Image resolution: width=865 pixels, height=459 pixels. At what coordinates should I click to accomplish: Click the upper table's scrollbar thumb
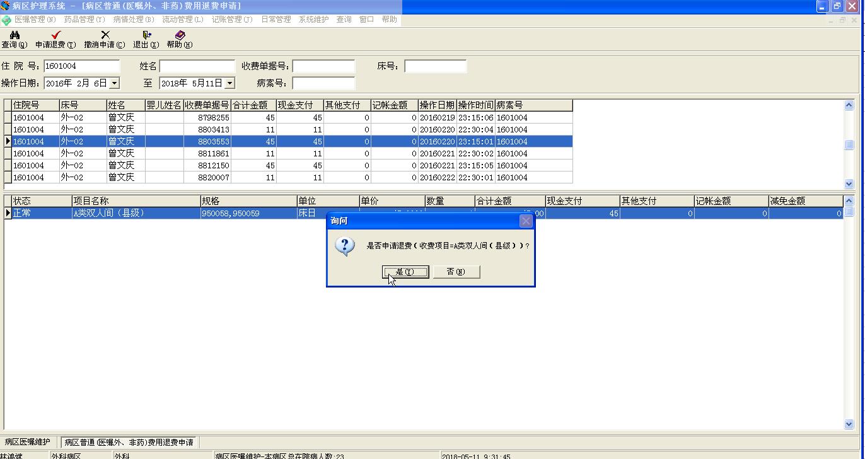tap(849, 144)
